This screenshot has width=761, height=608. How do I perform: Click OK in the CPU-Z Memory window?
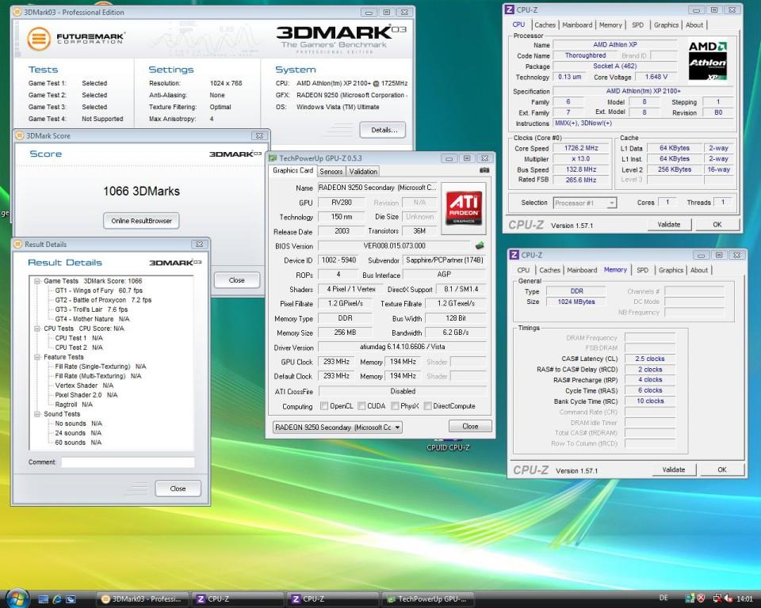pos(721,469)
